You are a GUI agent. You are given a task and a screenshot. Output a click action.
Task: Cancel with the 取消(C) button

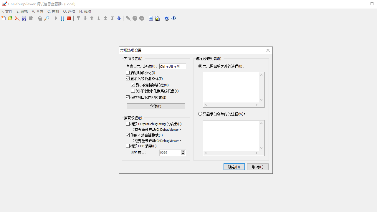258,167
